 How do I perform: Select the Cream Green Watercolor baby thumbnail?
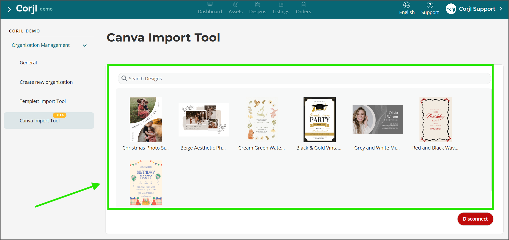pyautogui.click(x=262, y=120)
